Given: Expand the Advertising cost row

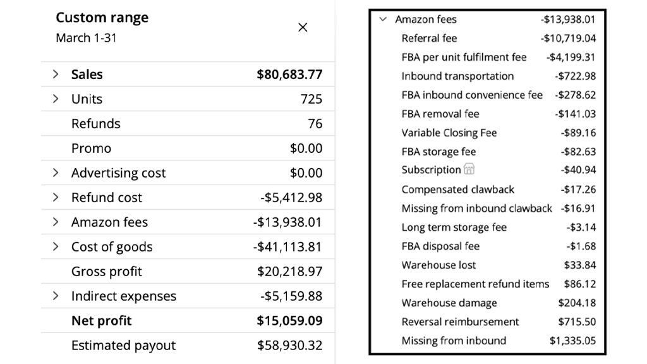Looking at the screenshot, I should tap(56, 173).
